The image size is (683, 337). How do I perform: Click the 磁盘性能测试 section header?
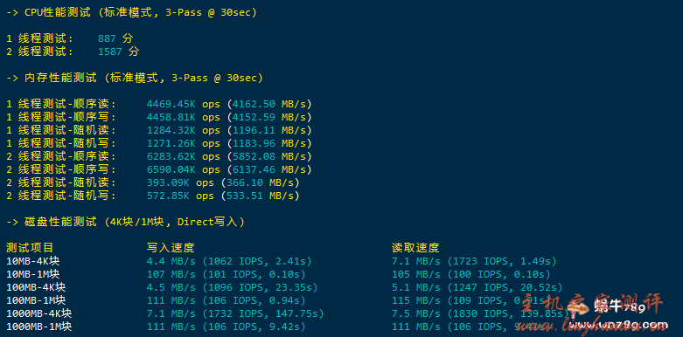(125, 222)
